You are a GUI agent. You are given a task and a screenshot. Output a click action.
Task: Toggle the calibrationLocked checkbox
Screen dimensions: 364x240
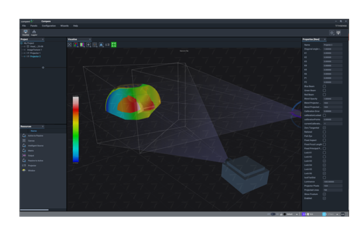click(x=324, y=115)
